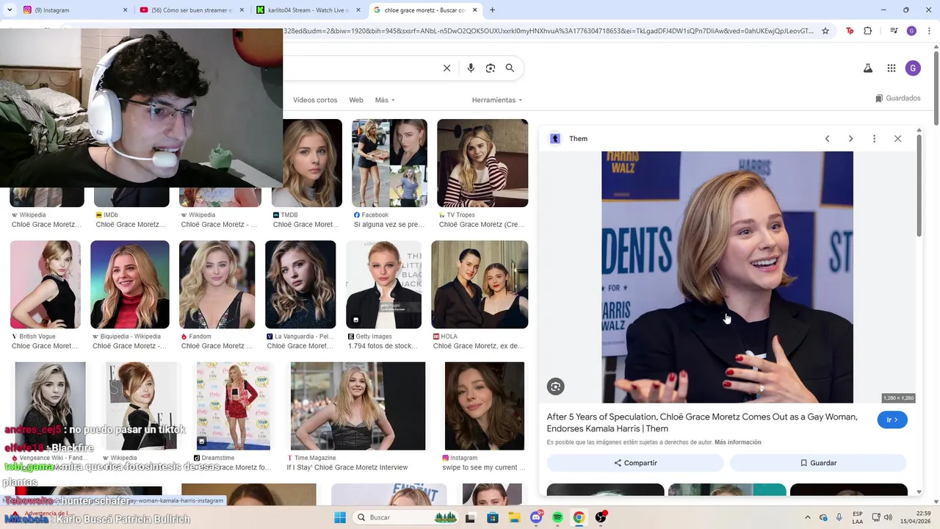Open a new browser tab
This screenshot has height=529, width=940.
(492, 10)
